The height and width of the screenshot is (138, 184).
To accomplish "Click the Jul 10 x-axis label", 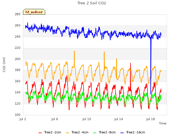I will pos(87,119).
